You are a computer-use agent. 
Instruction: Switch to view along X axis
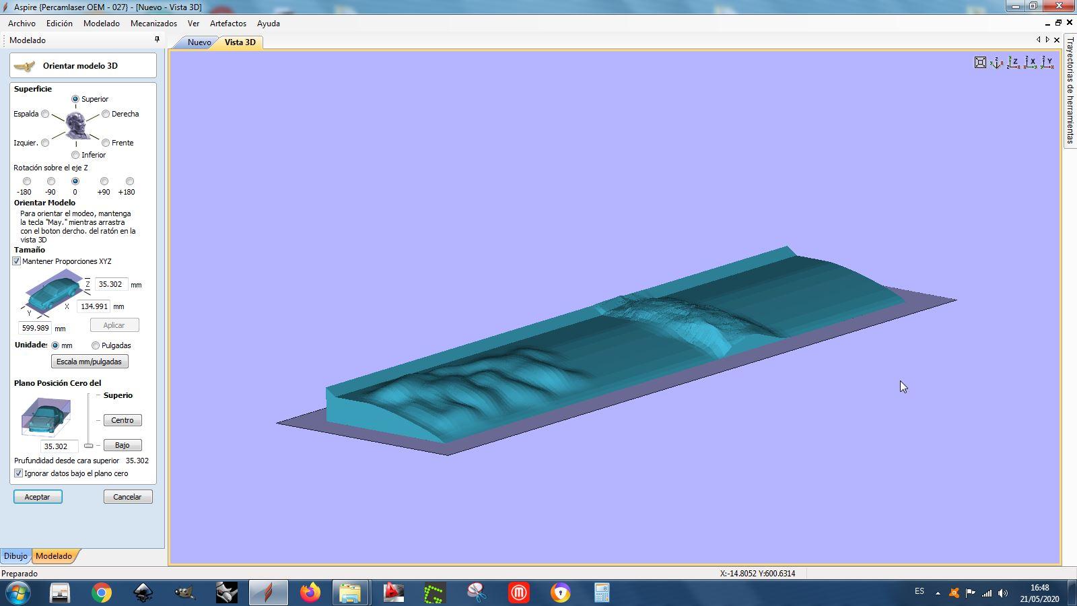click(x=1031, y=63)
